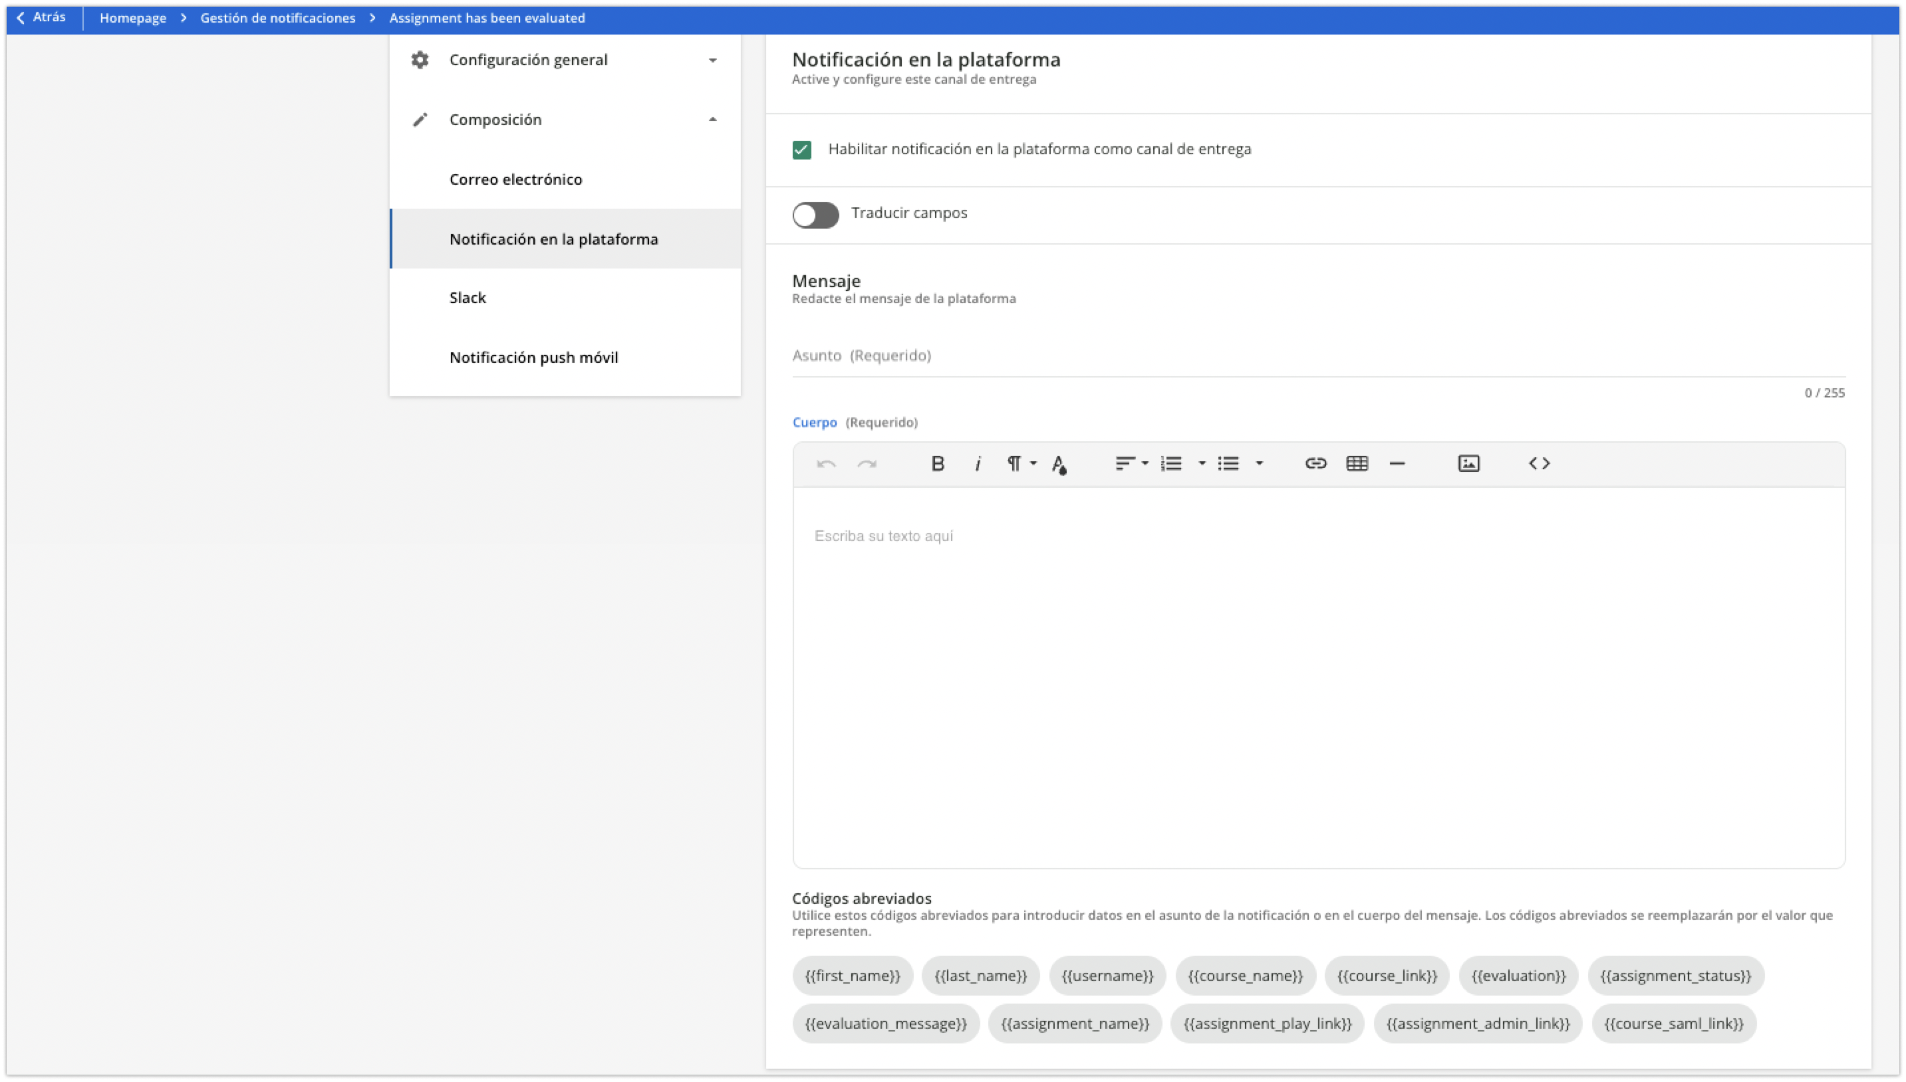Open the text alignment dropdown
The width and height of the screenshot is (1906, 1082).
coord(1129,463)
